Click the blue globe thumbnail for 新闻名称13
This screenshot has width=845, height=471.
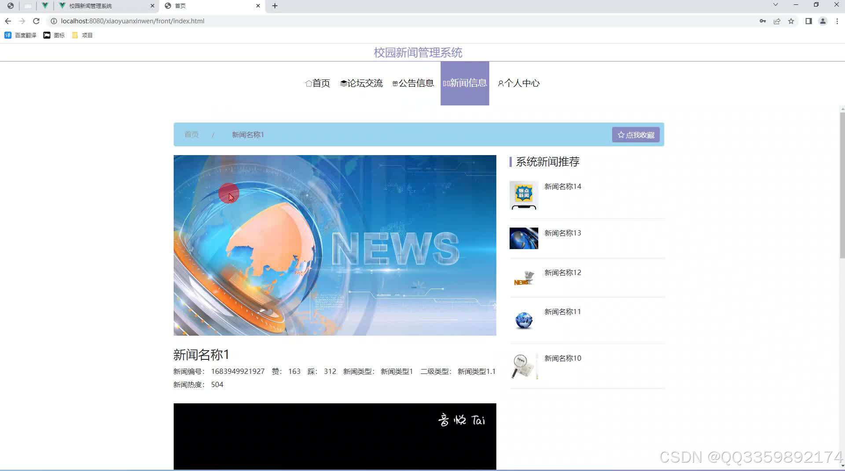coord(524,238)
